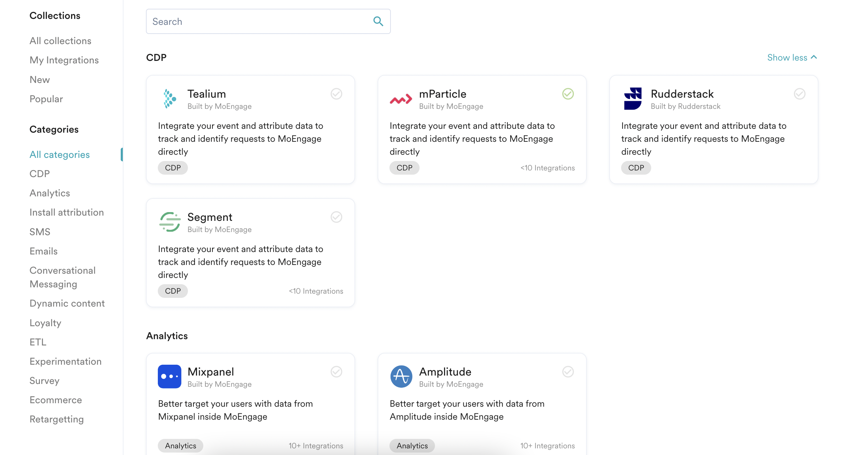Click 'Built by Rudderstack' text
The image size is (844, 455).
[x=685, y=106]
